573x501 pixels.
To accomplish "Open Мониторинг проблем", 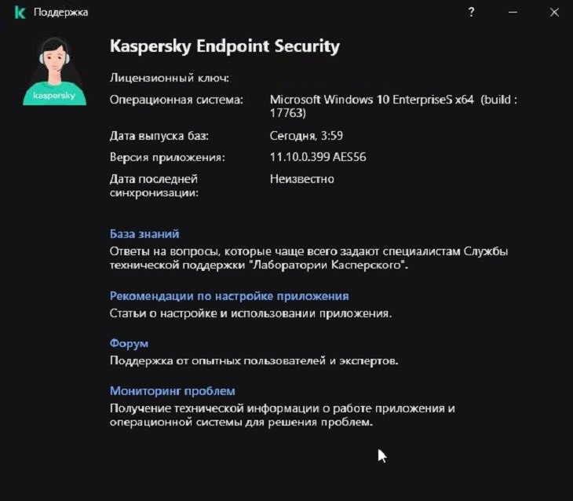I will coord(172,390).
